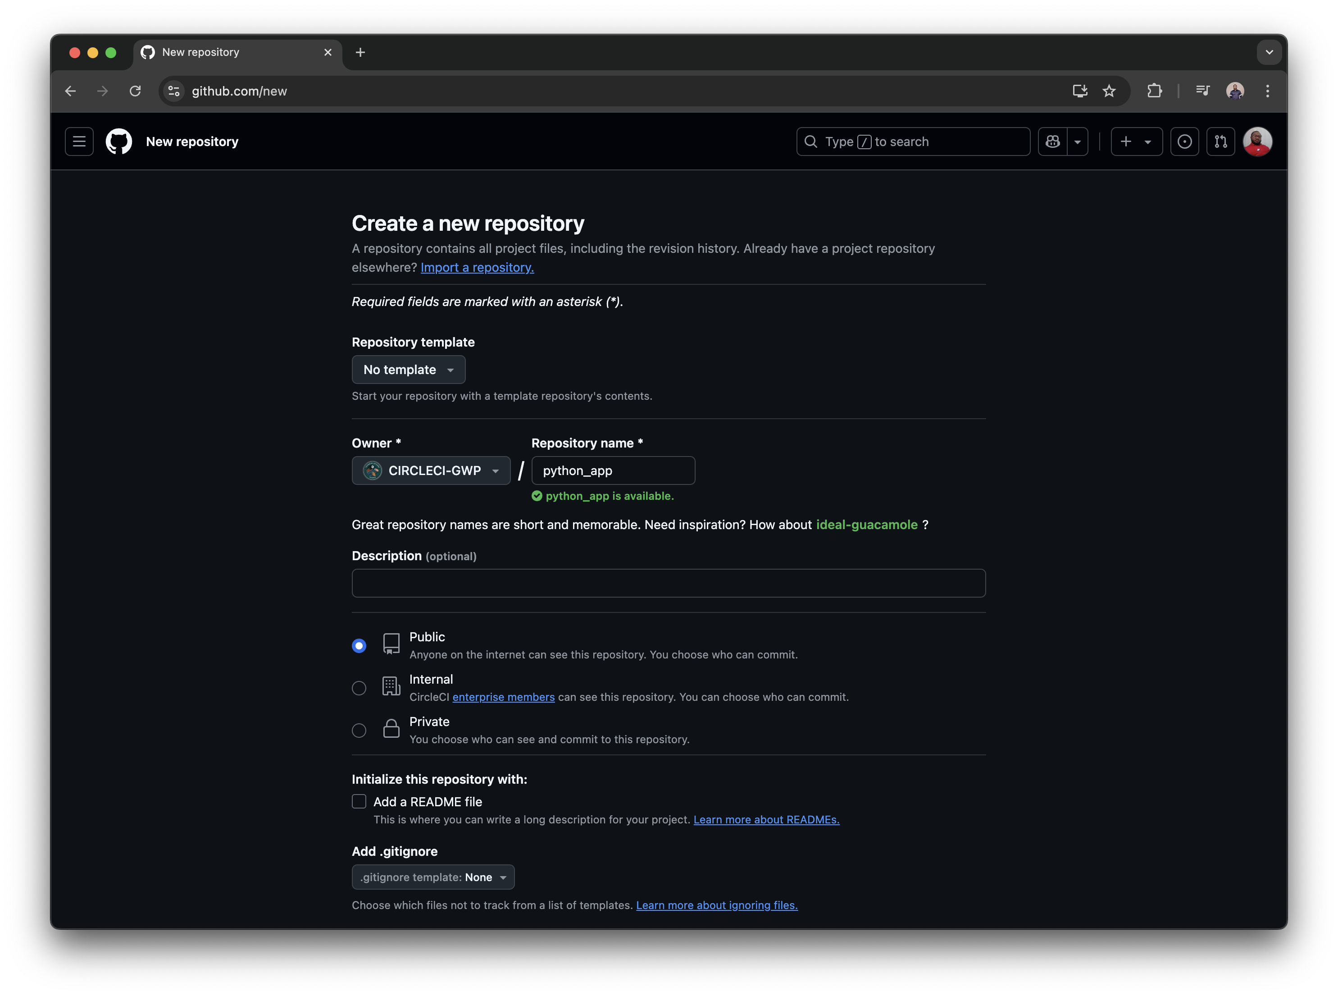
Task: Open the No template dropdown
Action: (408, 369)
